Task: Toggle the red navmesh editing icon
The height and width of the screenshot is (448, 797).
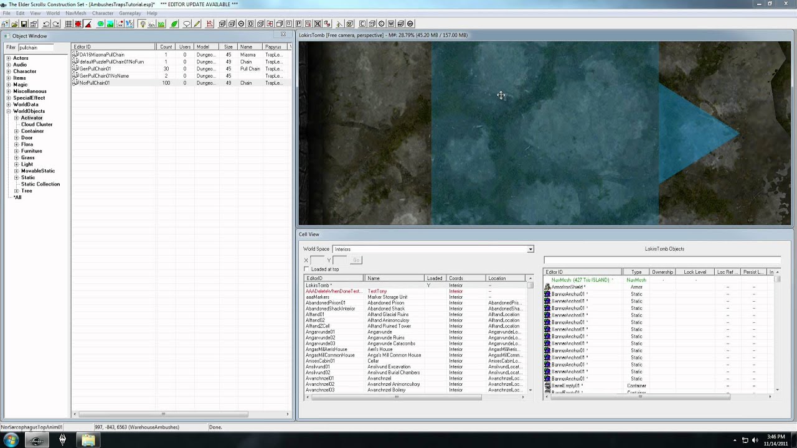Action: (209, 24)
